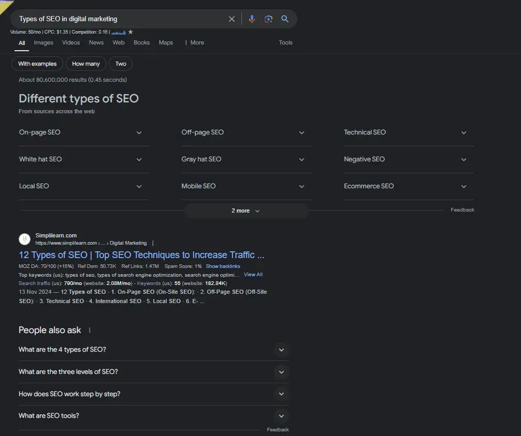Send Feedback below People also ask
This screenshot has height=436, width=521.
click(278, 429)
